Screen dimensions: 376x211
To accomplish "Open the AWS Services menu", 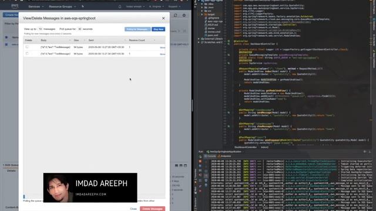I will pyautogui.click(x=36, y=6).
